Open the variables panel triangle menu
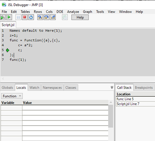The width and height of the screenshot is (155, 141). pos(112,87)
